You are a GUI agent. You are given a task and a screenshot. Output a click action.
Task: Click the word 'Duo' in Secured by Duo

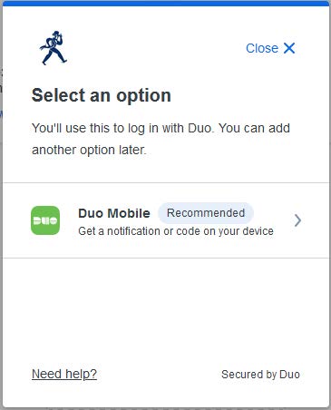pyautogui.click(x=289, y=375)
